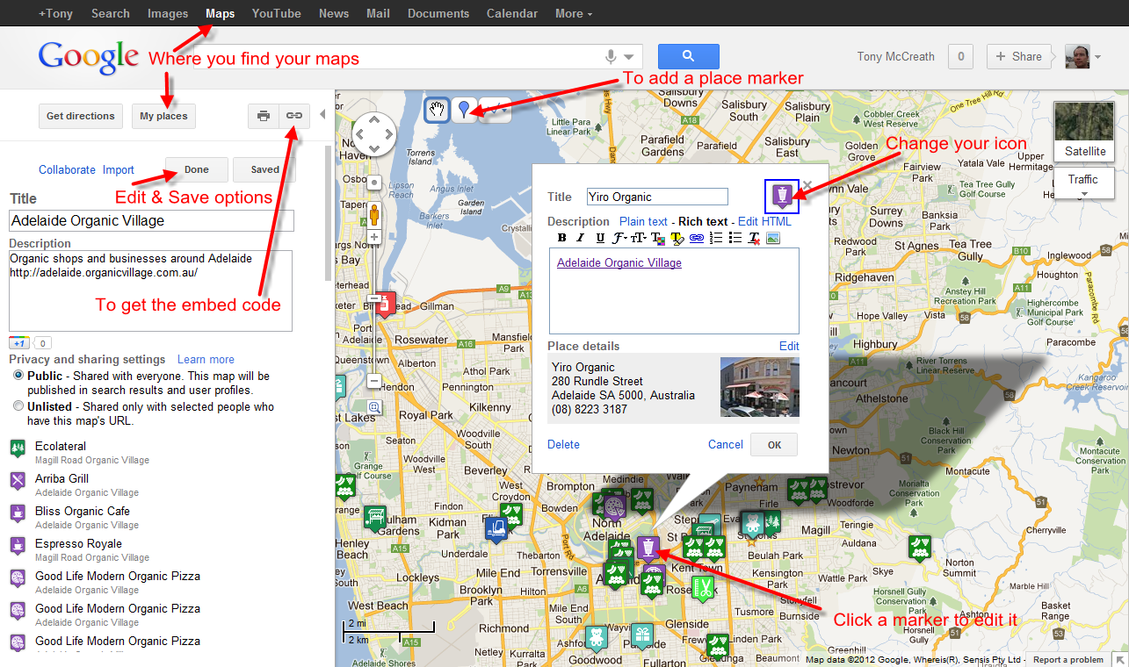Click the Learn more link
The image size is (1129, 667).
(x=206, y=359)
